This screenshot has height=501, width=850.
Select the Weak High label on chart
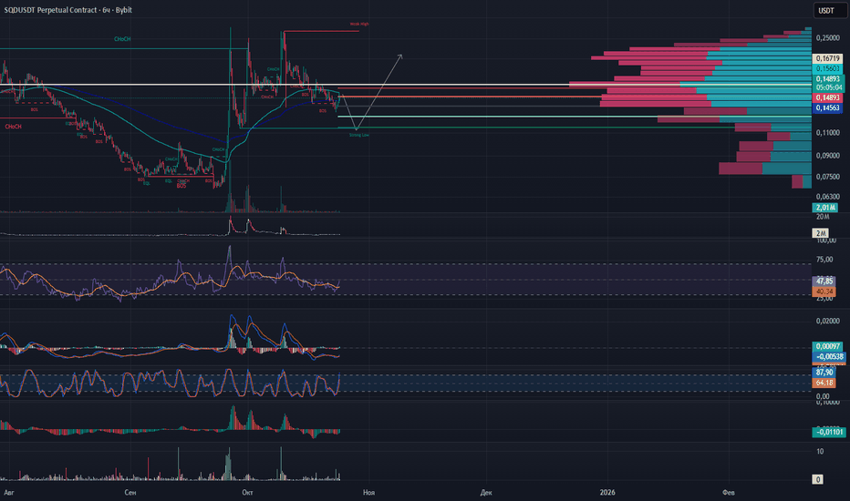359,25
